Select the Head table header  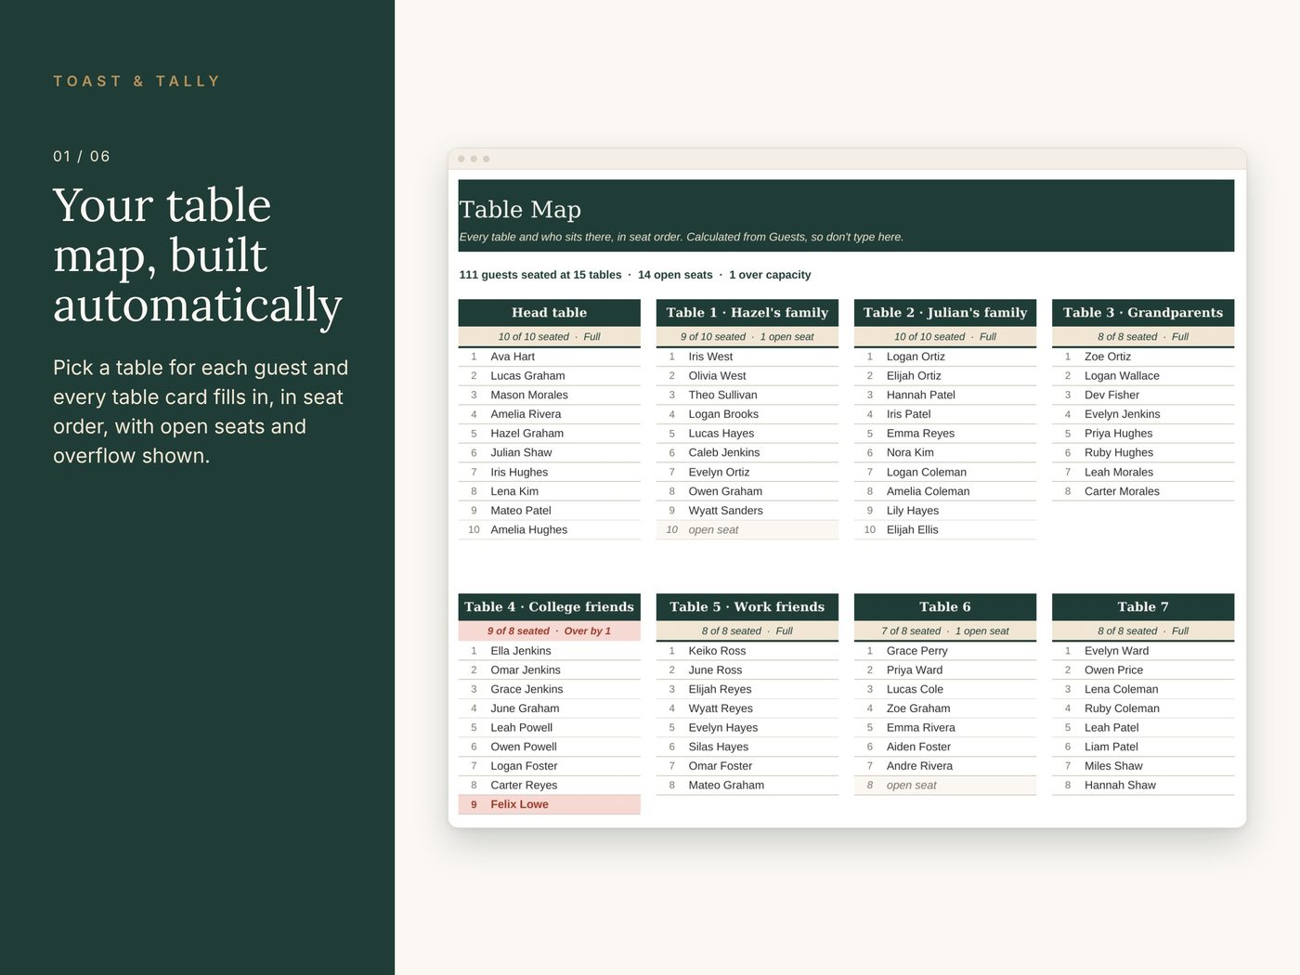[x=549, y=313]
